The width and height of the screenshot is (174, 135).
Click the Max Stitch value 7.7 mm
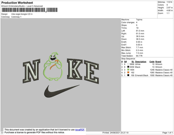(139, 47)
